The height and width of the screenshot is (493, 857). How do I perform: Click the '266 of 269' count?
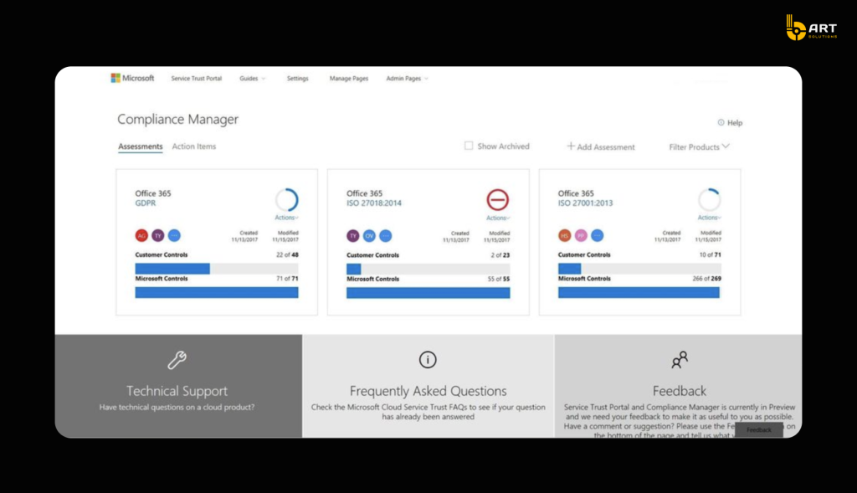pyautogui.click(x=706, y=279)
